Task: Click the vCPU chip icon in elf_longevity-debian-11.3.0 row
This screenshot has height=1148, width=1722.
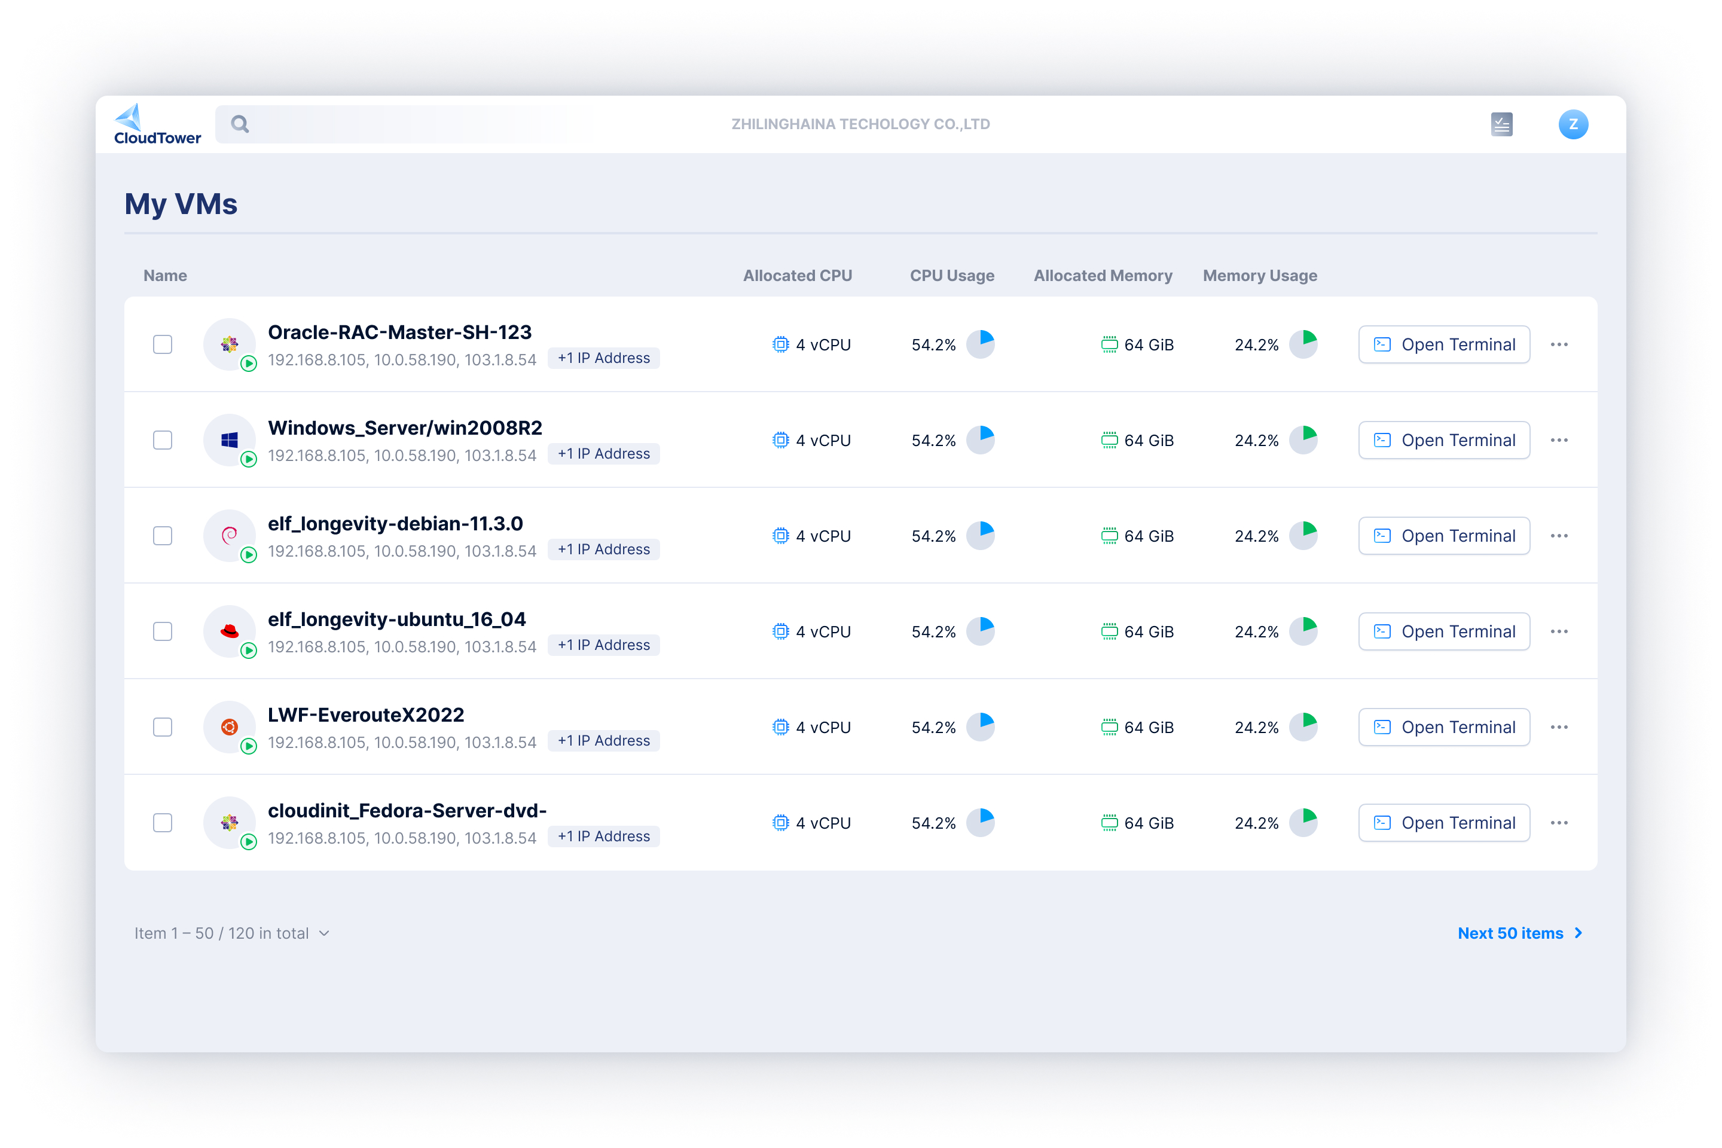Action: click(780, 536)
